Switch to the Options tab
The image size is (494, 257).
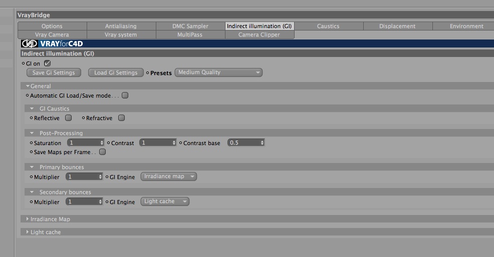[52, 26]
